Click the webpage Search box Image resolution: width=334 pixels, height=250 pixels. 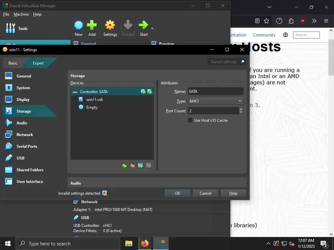pos(306,35)
